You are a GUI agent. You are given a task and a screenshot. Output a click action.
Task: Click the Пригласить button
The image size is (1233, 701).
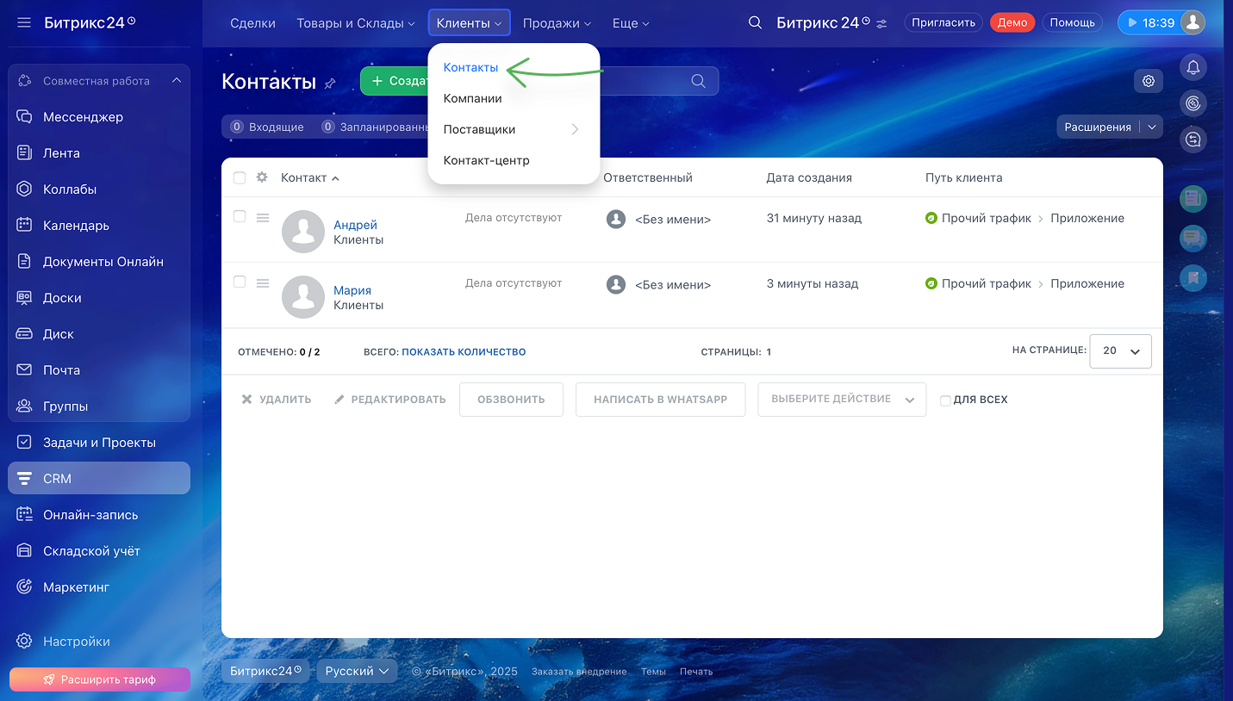[943, 23]
